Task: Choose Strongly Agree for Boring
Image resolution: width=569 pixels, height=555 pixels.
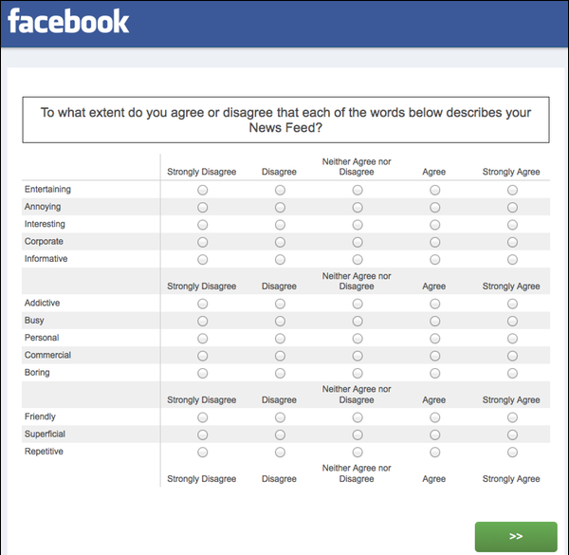Action: point(512,373)
